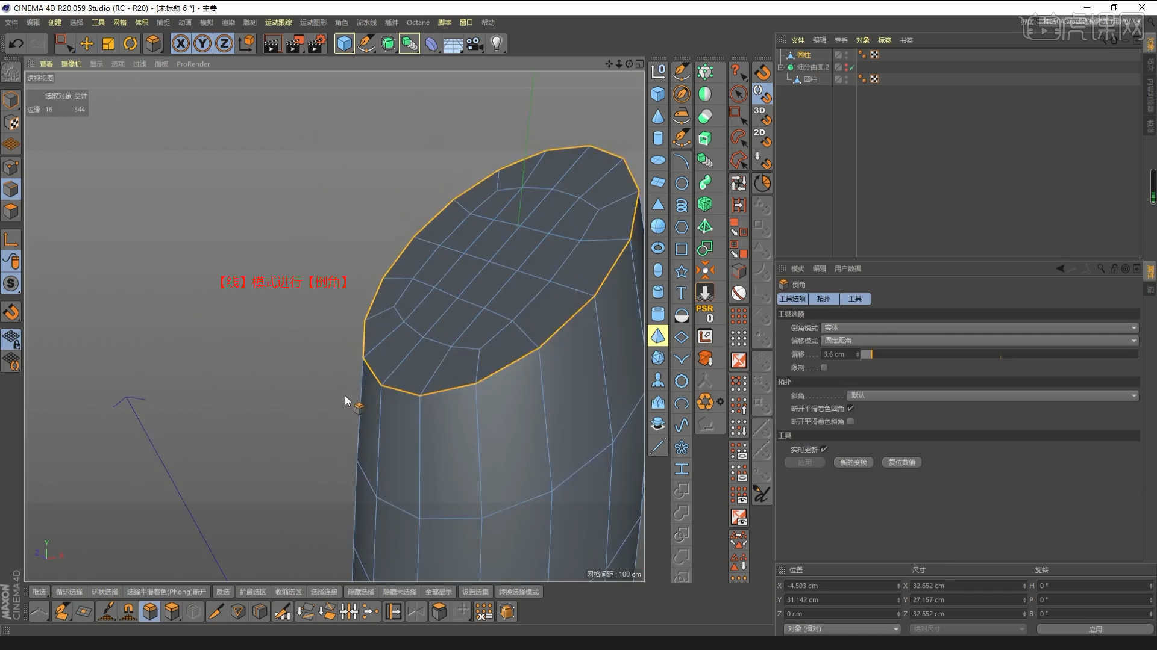The height and width of the screenshot is (650, 1157).
Task: Select the Move tool icon
Action: [86, 43]
